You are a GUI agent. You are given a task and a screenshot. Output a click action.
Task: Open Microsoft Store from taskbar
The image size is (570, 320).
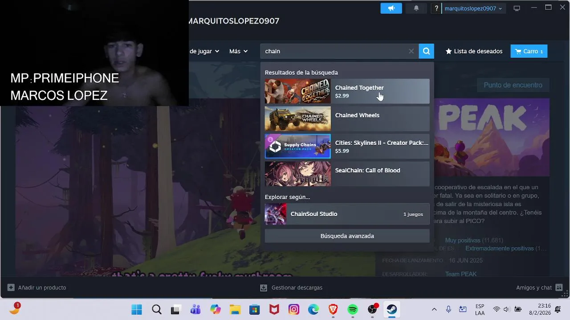tap(254, 309)
